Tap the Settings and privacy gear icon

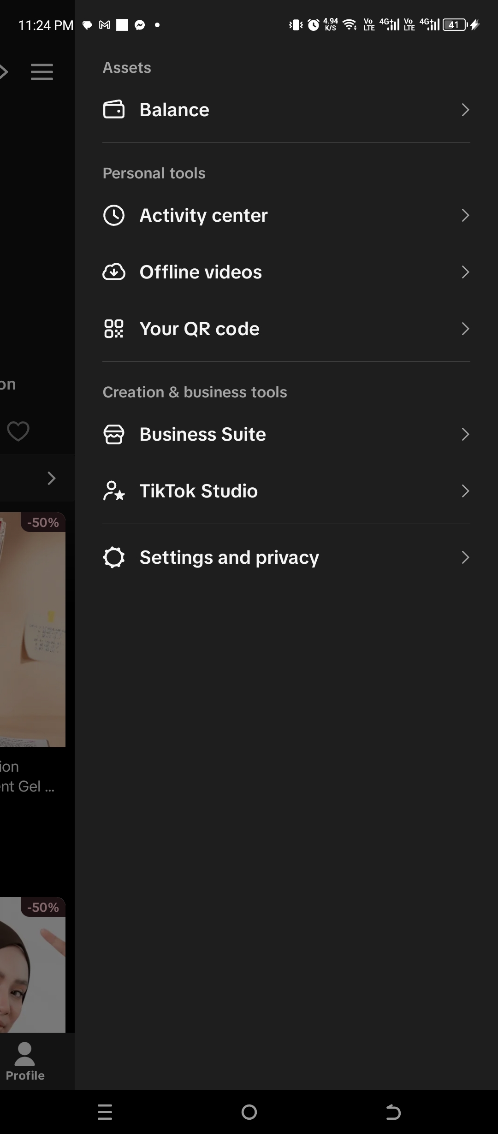tap(113, 557)
